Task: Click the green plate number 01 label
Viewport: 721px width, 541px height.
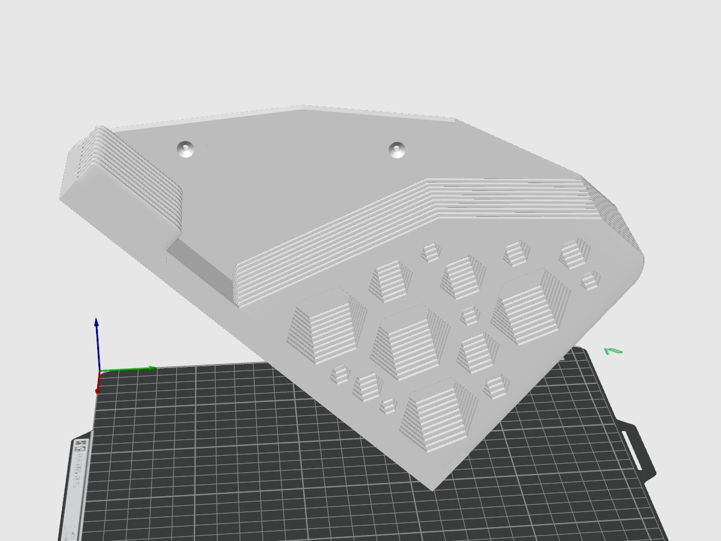Action: [614, 351]
